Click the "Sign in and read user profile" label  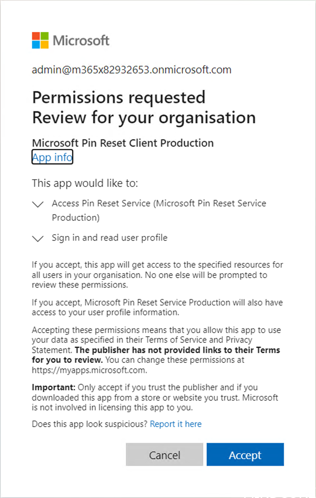(x=109, y=238)
